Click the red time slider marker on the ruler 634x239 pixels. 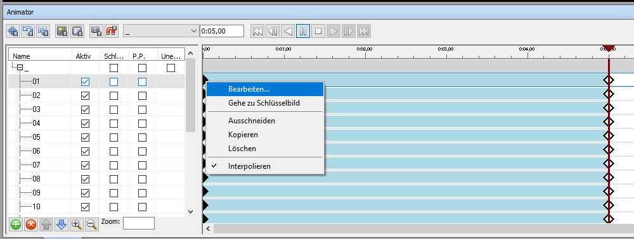(x=609, y=48)
